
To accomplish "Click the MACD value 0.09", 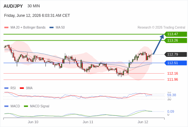I will click(x=170, y=111).
